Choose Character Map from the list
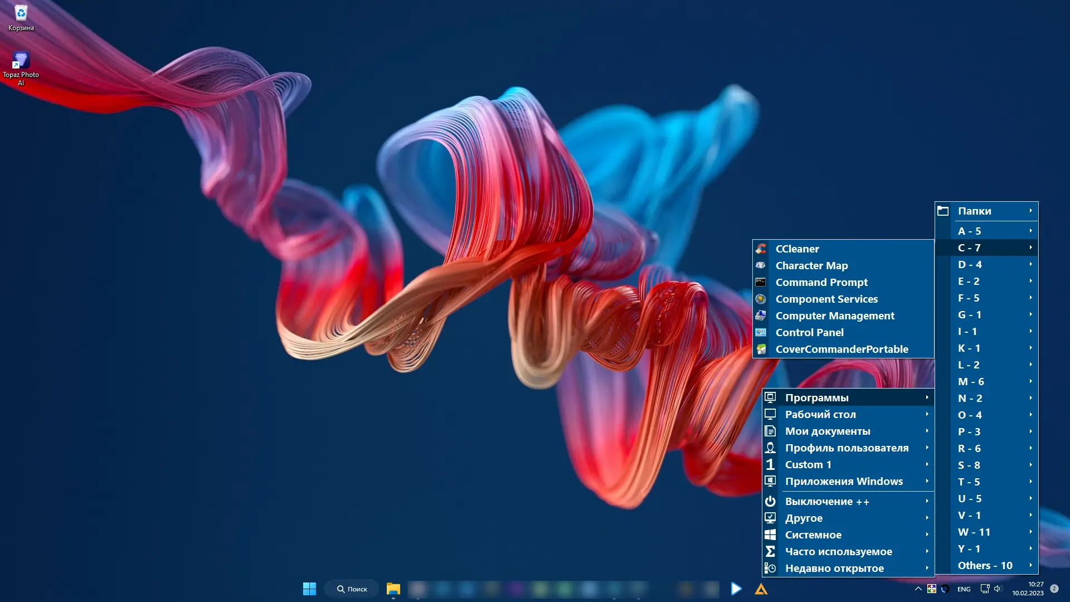Image resolution: width=1070 pixels, height=602 pixels. pyautogui.click(x=811, y=266)
